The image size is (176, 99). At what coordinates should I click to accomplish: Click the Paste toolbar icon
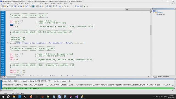(x=24, y=7)
